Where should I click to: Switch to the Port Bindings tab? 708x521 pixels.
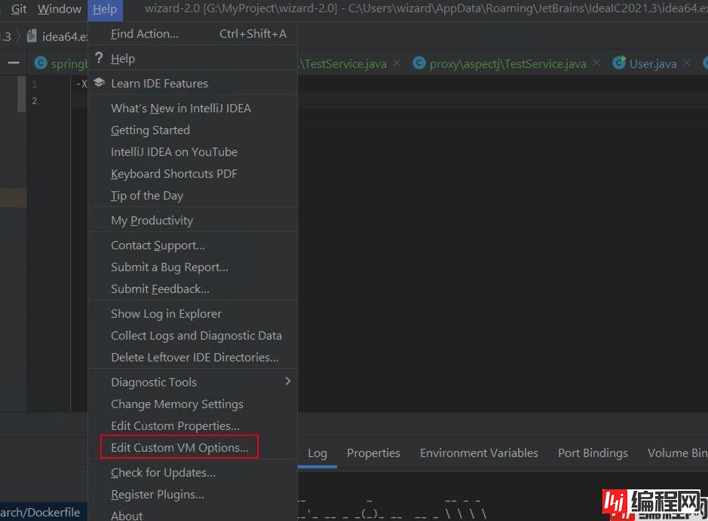click(593, 452)
